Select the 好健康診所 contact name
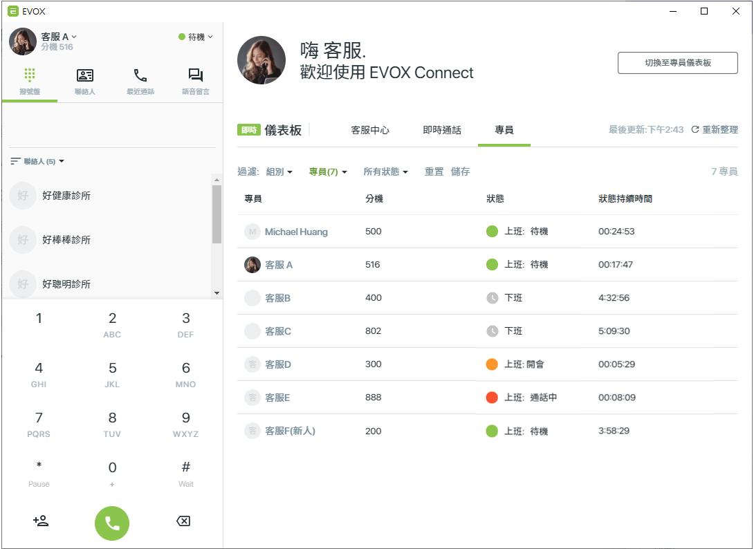 point(66,196)
